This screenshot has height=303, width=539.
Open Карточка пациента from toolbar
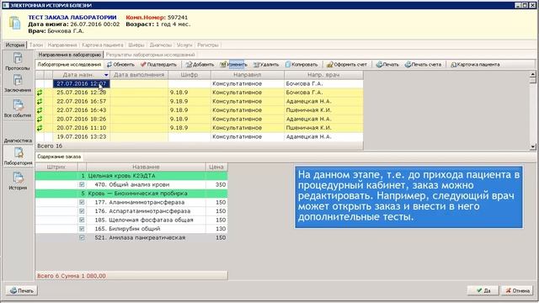[475, 65]
